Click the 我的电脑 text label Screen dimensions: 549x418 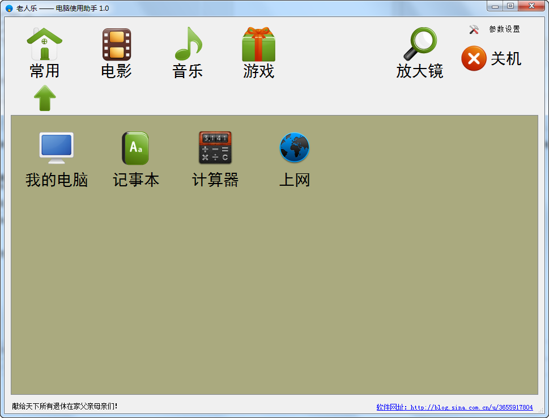pyautogui.click(x=56, y=180)
